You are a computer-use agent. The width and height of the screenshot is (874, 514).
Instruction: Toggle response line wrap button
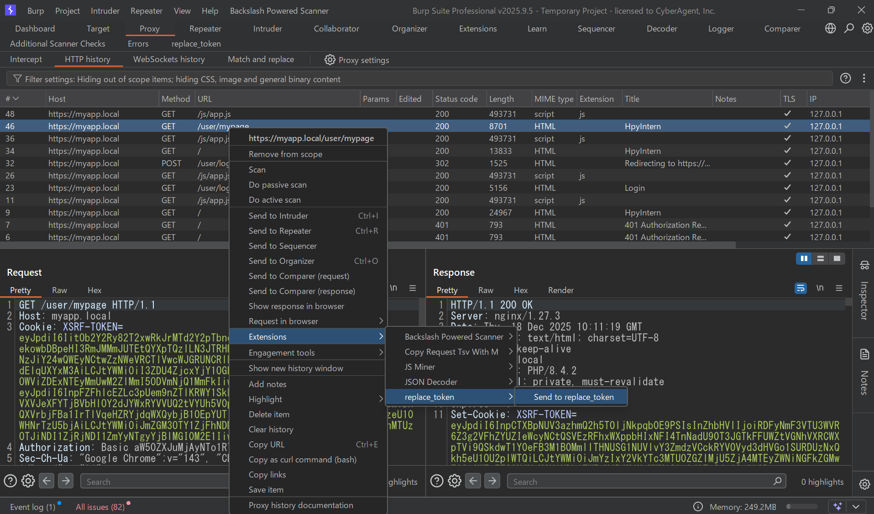pos(801,288)
